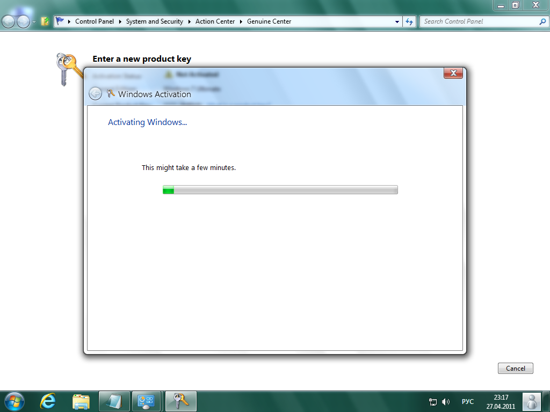The image size is (550, 412).
Task: Restore down the Control Panel window
Action: (x=516, y=5)
